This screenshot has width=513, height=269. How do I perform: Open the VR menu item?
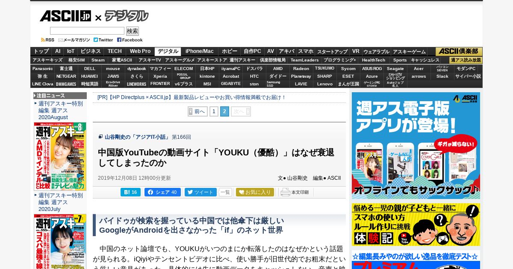[x=356, y=51]
